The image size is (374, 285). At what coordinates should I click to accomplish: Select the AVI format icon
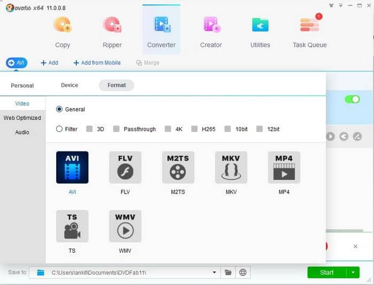pos(72,167)
